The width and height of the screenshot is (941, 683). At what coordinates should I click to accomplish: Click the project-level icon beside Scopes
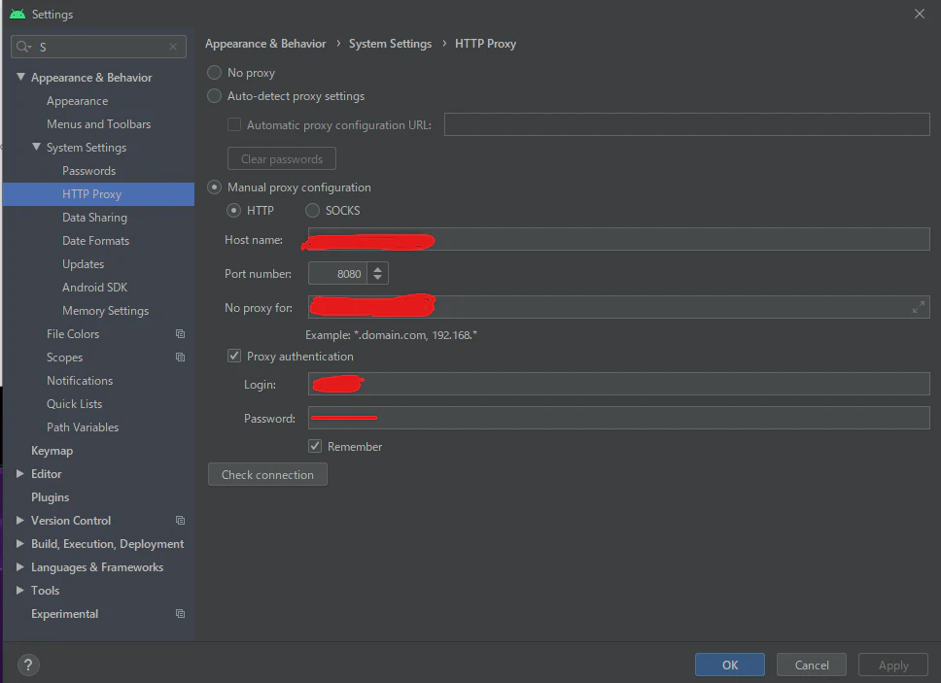pyautogui.click(x=180, y=358)
